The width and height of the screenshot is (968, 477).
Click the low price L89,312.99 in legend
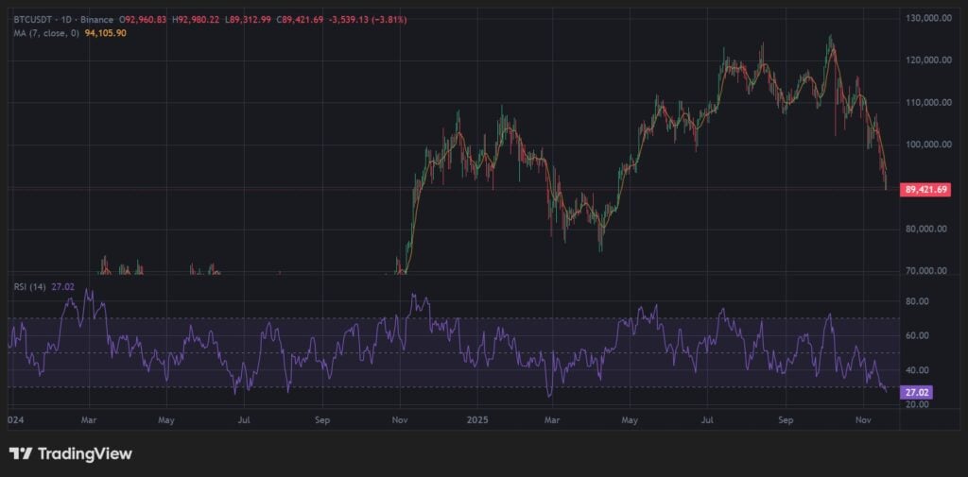click(x=250, y=20)
